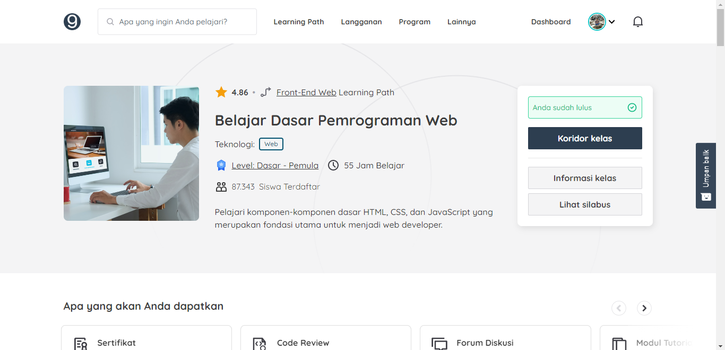725x350 pixels.
Task: Click the Sertifikat card icon
Action: (x=81, y=344)
